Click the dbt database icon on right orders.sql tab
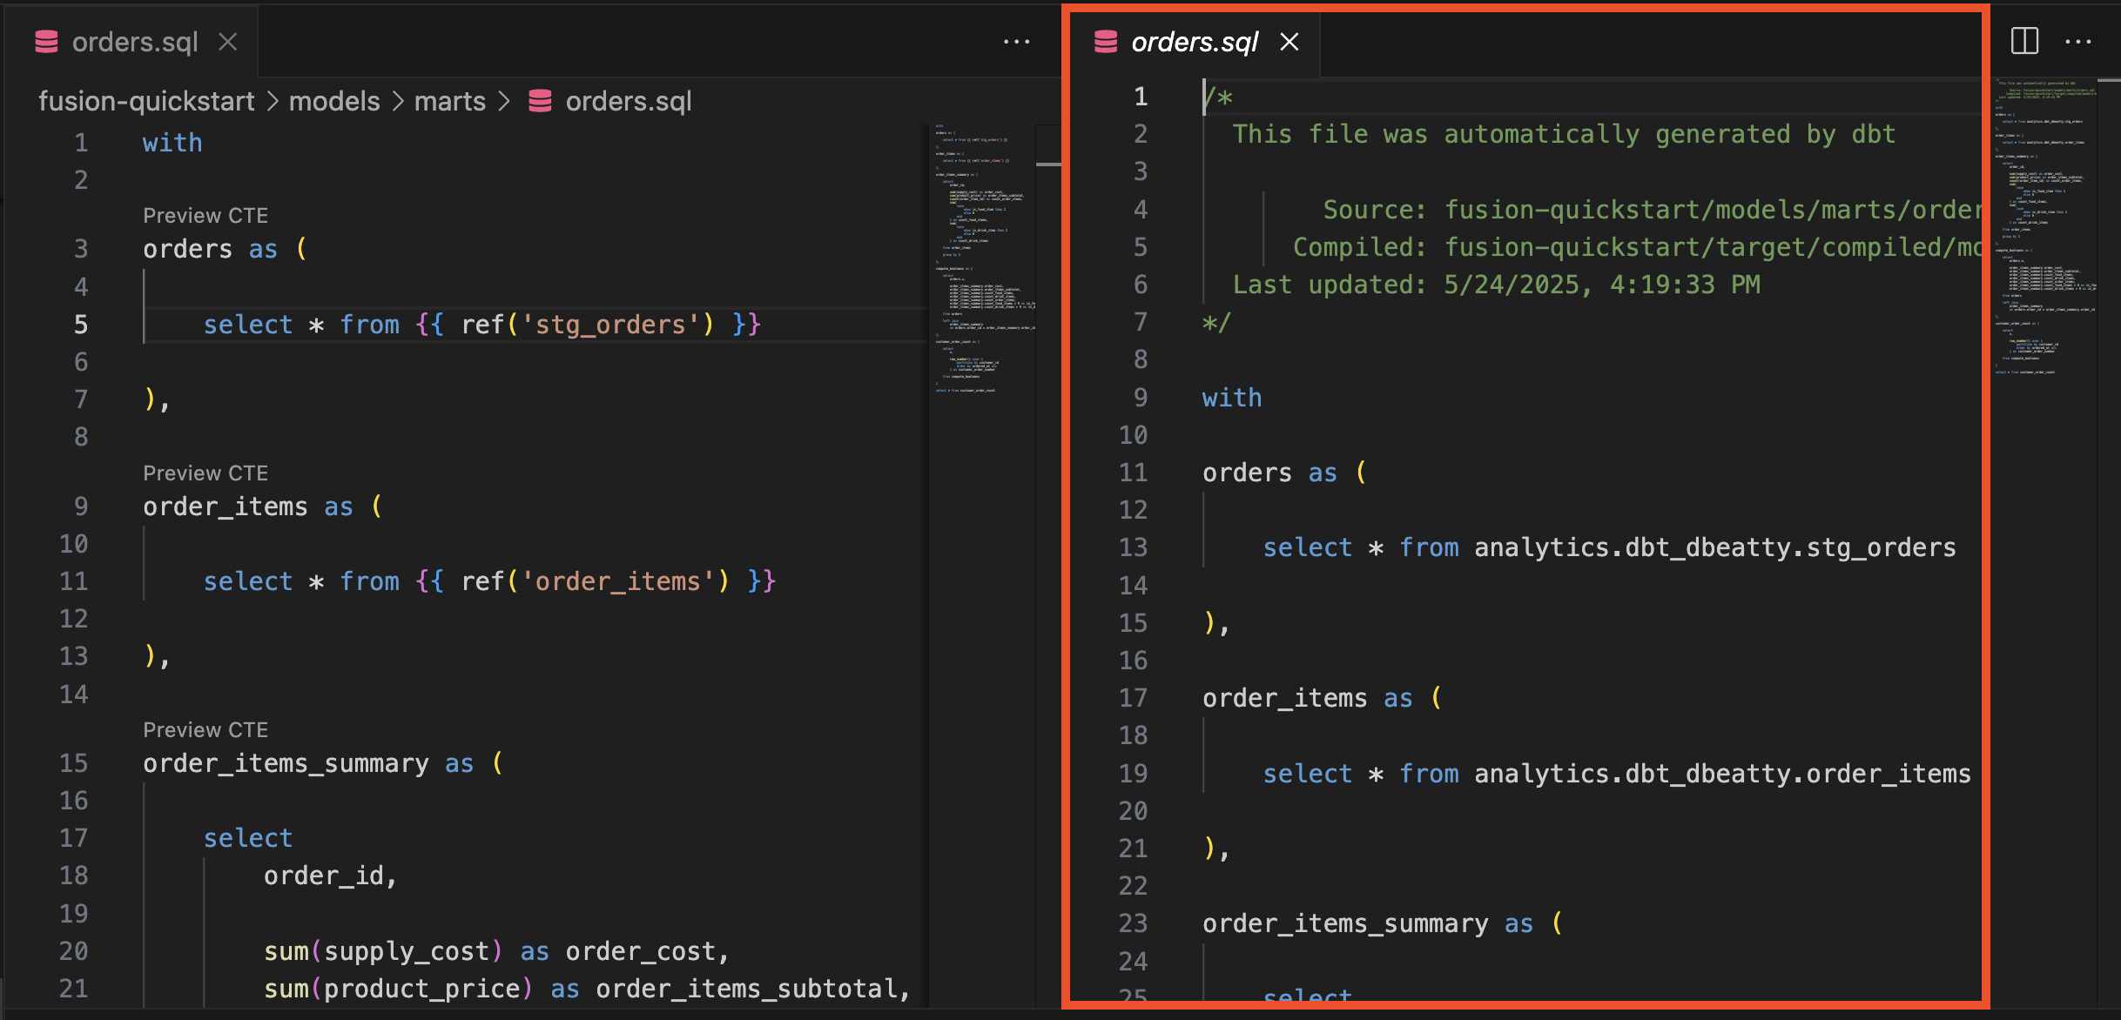This screenshot has width=2121, height=1020. [1106, 41]
